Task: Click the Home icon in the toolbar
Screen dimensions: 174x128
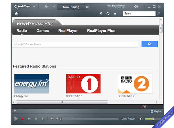Action: pyautogui.click(x=16, y=14)
